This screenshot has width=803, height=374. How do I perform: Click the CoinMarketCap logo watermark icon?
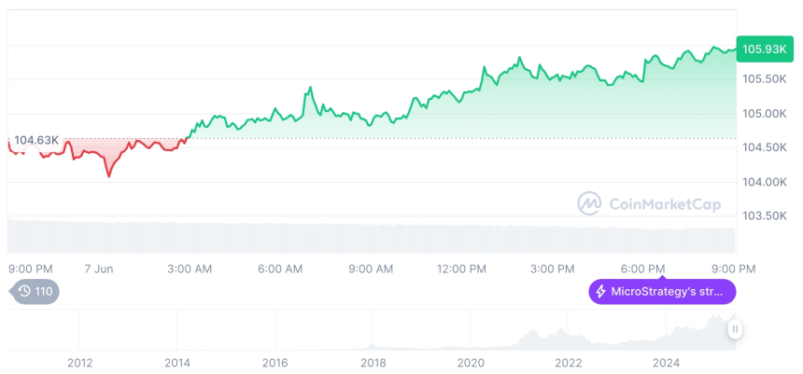(589, 203)
